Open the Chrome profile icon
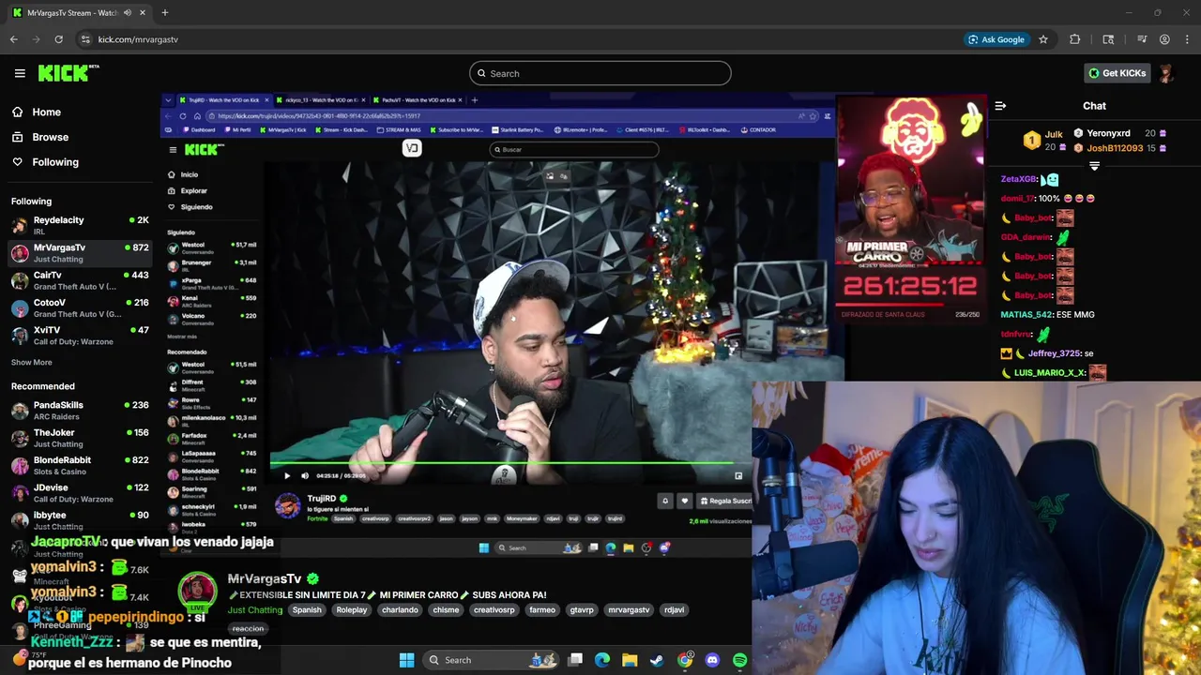The image size is (1201, 675). click(x=1164, y=39)
